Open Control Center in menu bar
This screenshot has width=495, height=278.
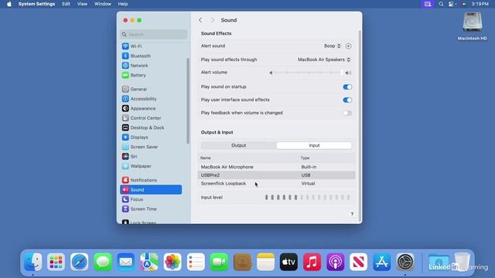point(452,4)
